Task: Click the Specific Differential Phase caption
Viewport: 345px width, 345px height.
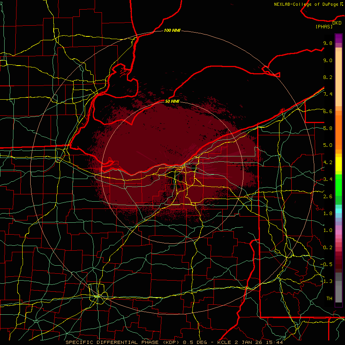Action: pos(174,342)
